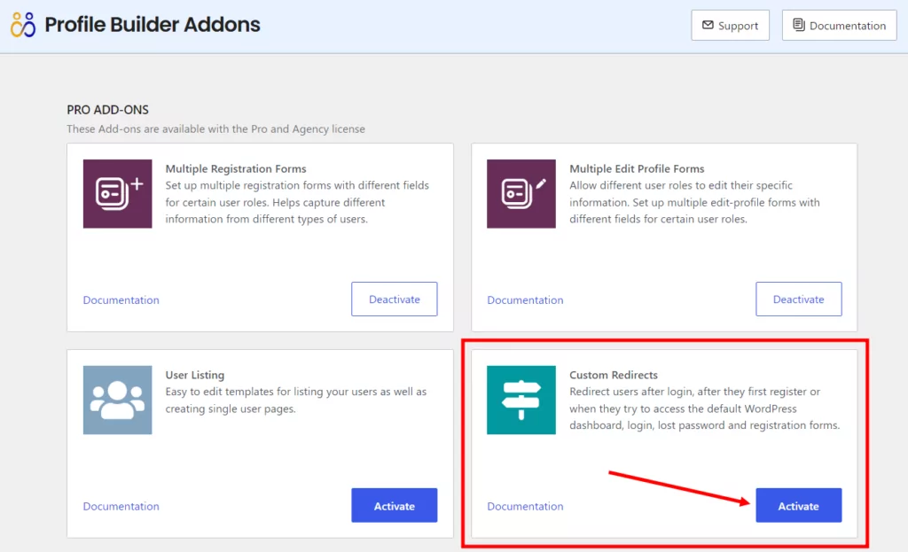Activate the Custom Redirects add-on
The width and height of the screenshot is (908, 552).
click(x=799, y=506)
